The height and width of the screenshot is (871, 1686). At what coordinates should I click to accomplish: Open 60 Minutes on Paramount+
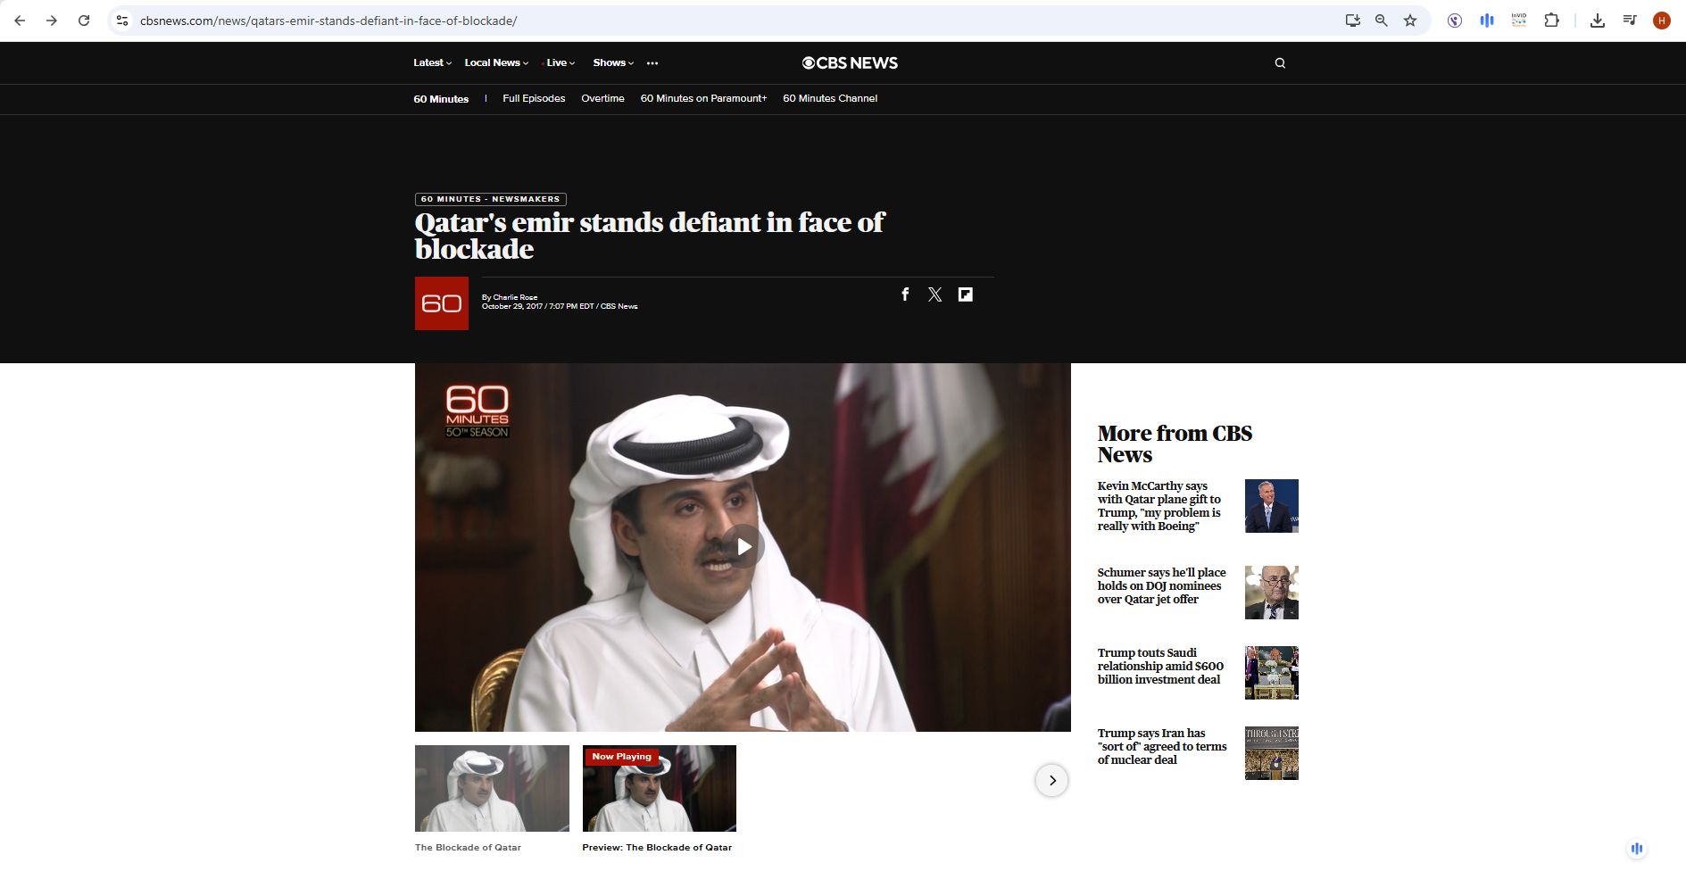(x=703, y=98)
